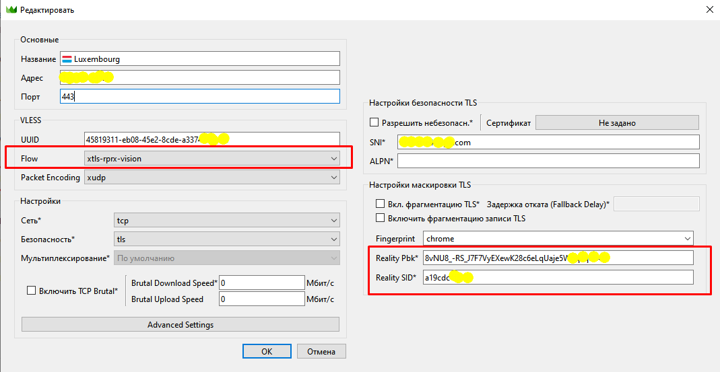Click the Сертификат Не задано button
720x372 pixels.
tap(616, 123)
